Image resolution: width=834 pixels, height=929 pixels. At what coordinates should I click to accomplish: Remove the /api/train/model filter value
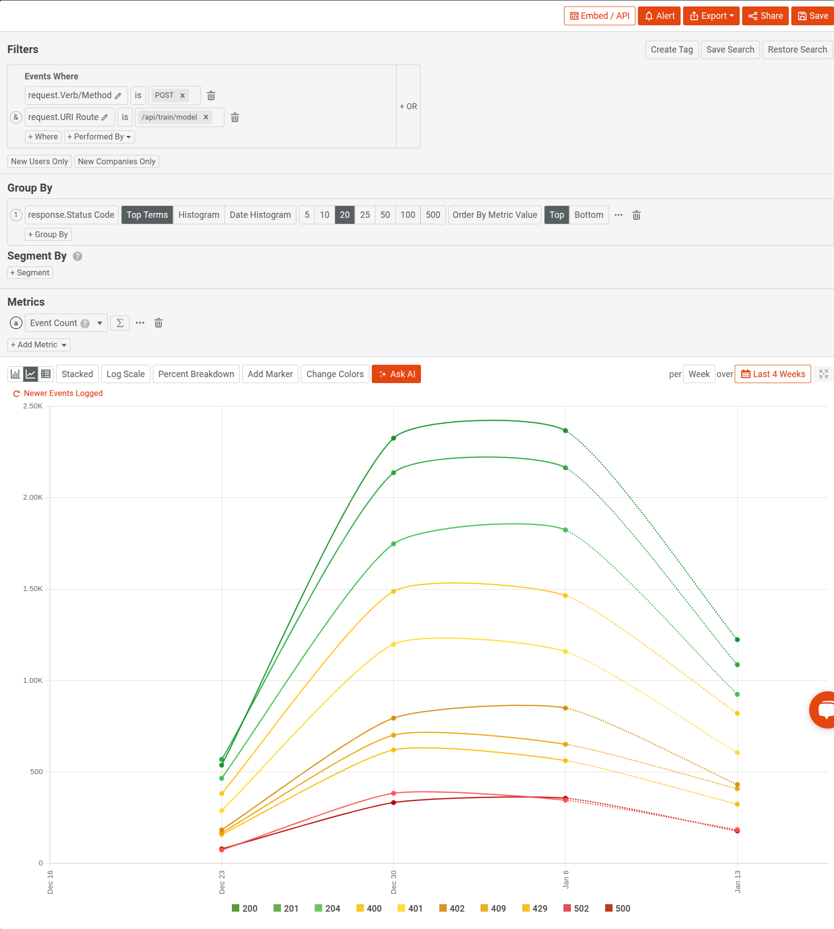pos(206,117)
